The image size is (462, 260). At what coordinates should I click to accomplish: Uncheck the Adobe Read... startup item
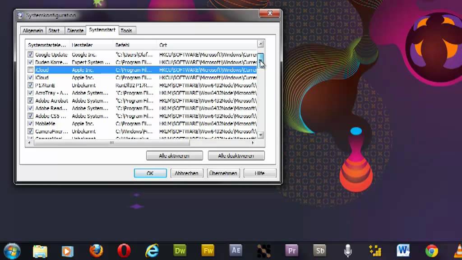pos(30,108)
